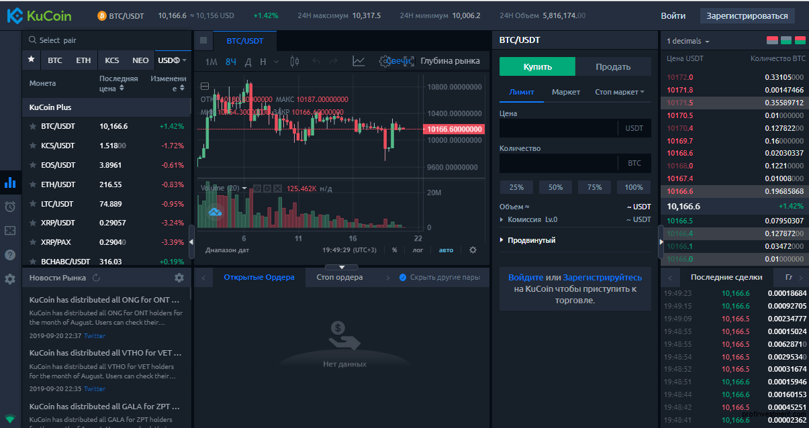Favorite the XRP/USDT pair star
This screenshot has width=809, height=428.
coord(32,223)
